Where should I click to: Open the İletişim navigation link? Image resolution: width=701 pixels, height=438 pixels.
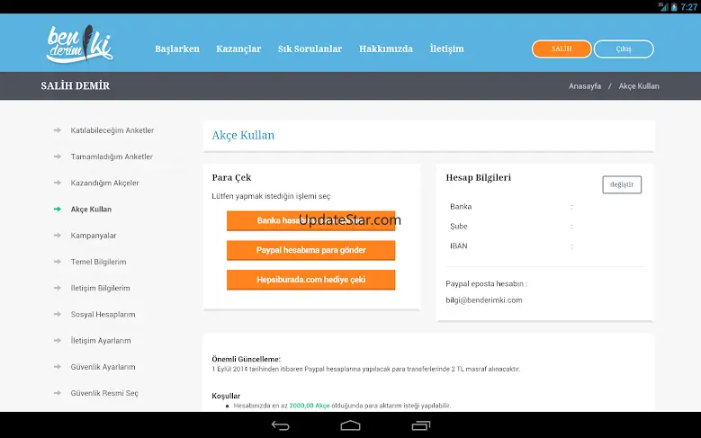(x=446, y=49)
